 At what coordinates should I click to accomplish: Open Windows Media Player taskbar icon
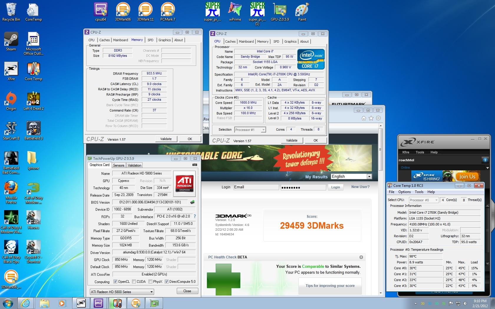tap(62, 303)
